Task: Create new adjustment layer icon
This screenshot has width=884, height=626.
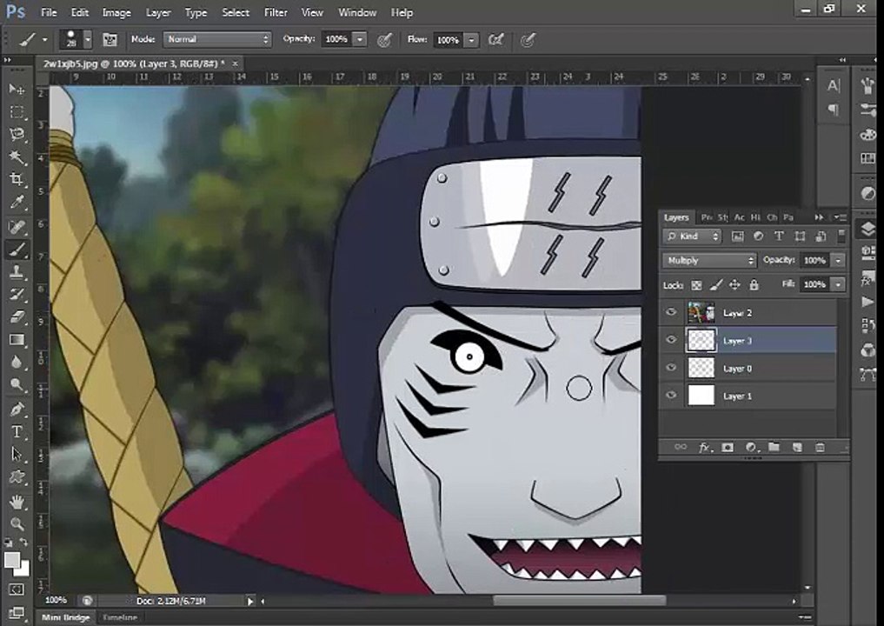Action: click(751, 447)
